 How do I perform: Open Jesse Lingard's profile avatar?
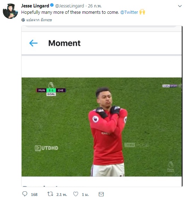[10, 11]
